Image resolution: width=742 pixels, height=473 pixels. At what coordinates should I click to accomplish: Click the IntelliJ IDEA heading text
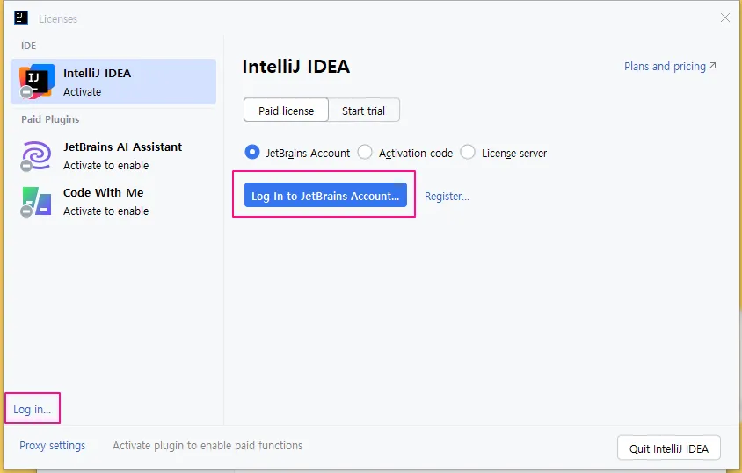pyautogui.click(x=295, y=66)
